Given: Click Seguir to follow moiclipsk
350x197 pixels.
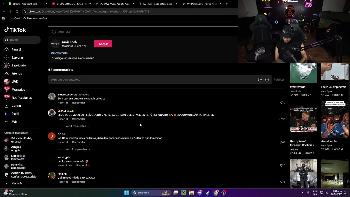Looking at the screenshot, I should pos(103,44).
